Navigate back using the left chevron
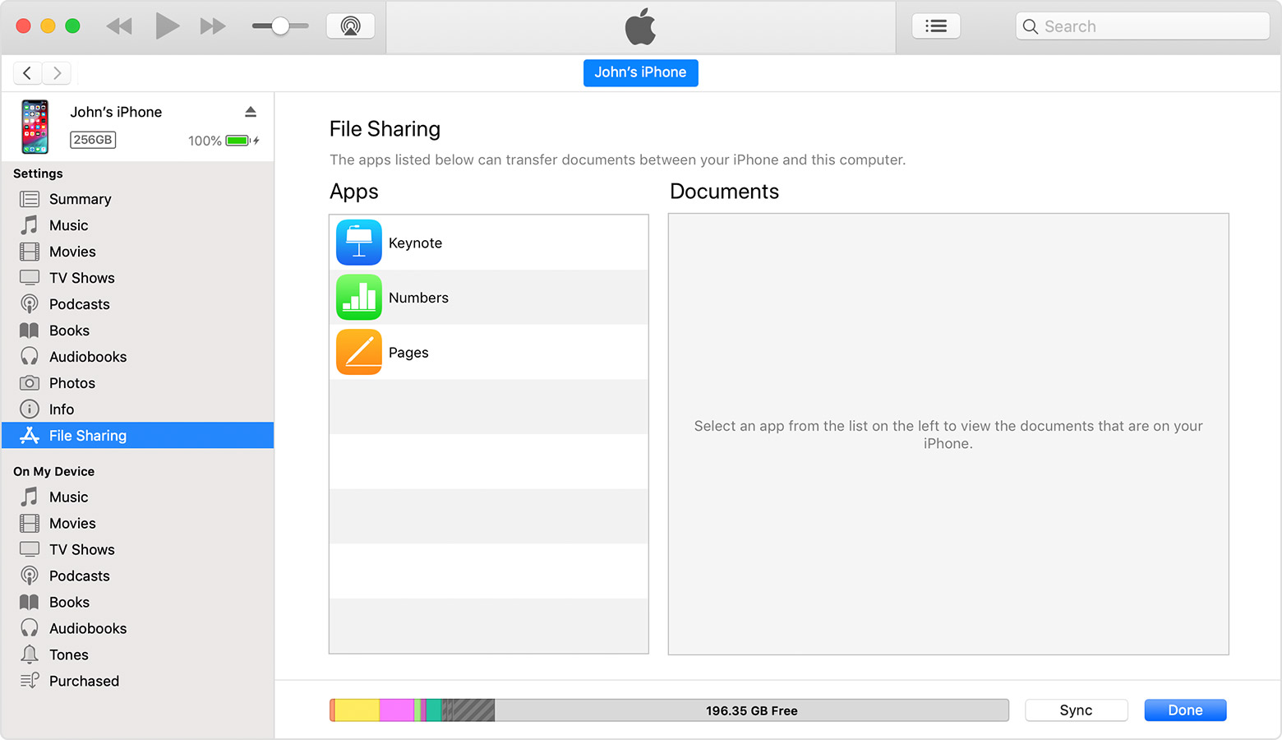This screenshot has width=1282, height=740. click(x=27, y=72)
